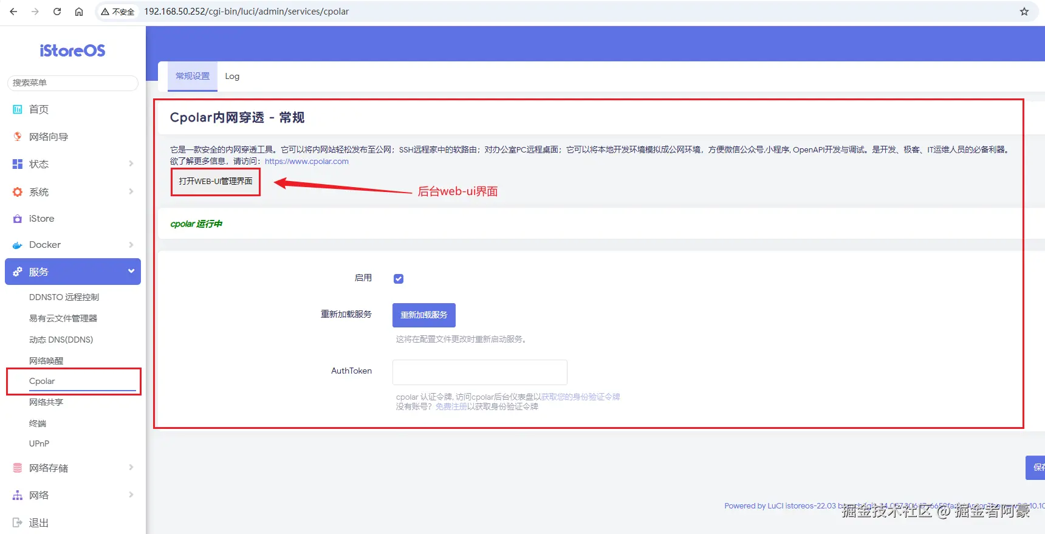
Task: Switch to the 常规设置 tab
Action: (x=193, y=76)
